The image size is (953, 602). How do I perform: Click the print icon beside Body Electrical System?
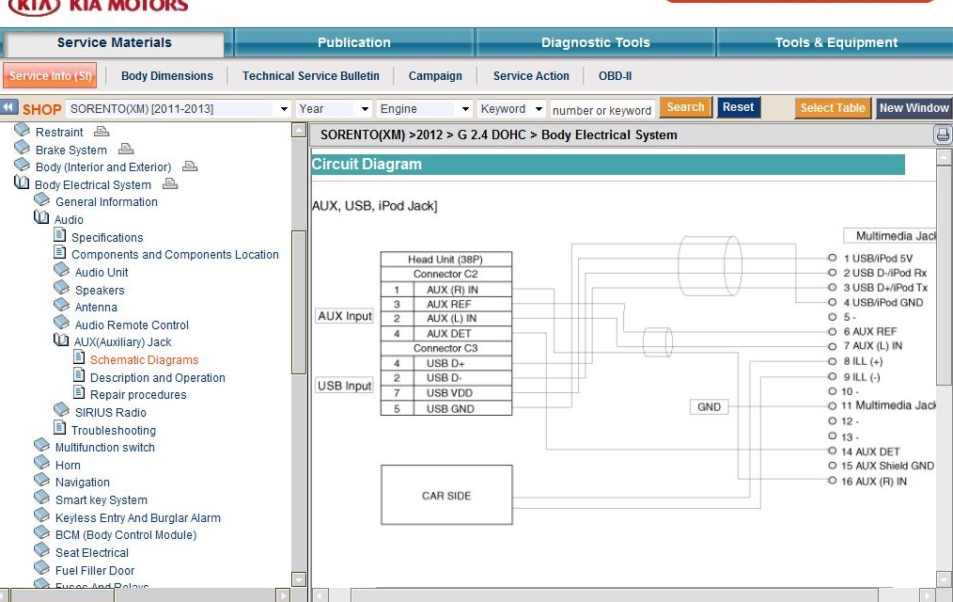(x=170, y=184)
